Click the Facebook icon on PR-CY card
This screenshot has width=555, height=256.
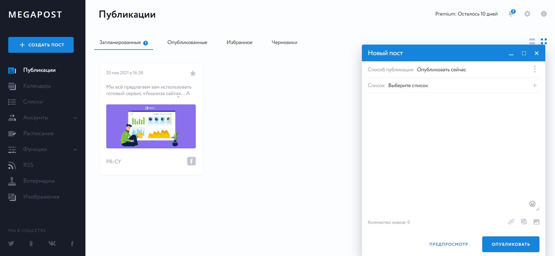coord(191,161)
